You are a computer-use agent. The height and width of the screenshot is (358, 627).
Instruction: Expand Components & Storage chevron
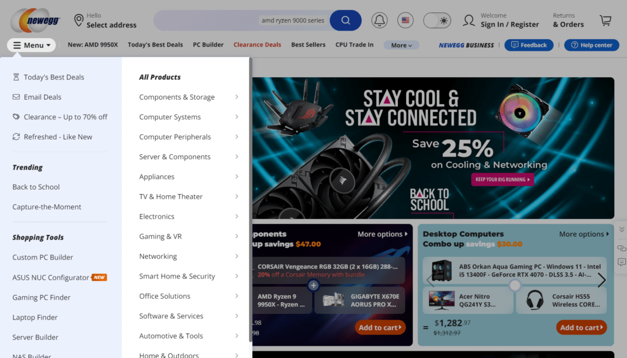pyautogui.click(x=237, y=97)
